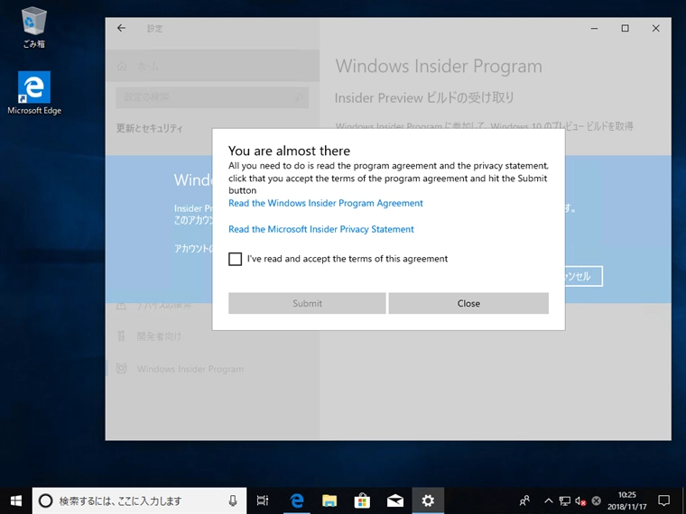Screen dimensions: 686x514
Task: Check the accept terms agreement checkbox
Action: tap(235, 259)
